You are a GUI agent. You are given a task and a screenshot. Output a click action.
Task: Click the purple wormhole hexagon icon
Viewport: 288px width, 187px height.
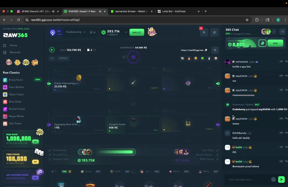[x=134, y=57]
